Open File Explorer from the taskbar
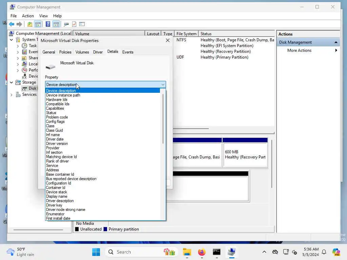Screen dimensions: 347x260 coord(187,252)
